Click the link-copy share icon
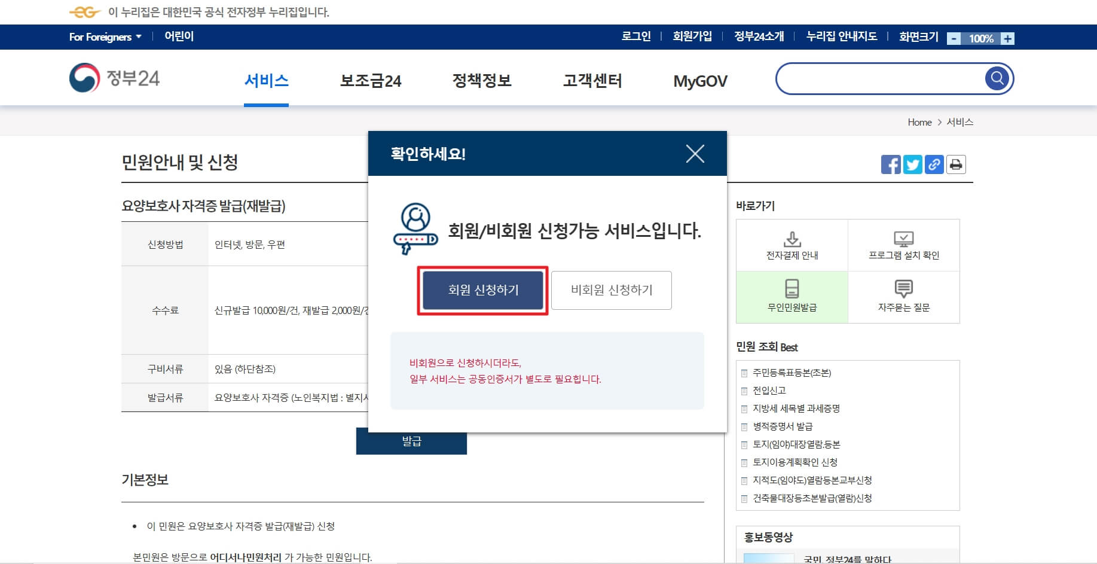1097x564 pixels. click(934, 165)
